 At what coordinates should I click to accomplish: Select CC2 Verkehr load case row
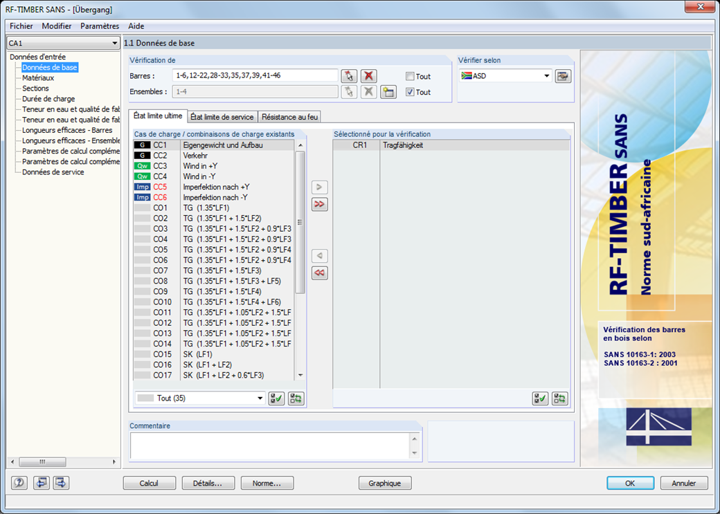click(213, 156)
